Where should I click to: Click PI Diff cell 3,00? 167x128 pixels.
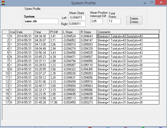coord(56,86)
